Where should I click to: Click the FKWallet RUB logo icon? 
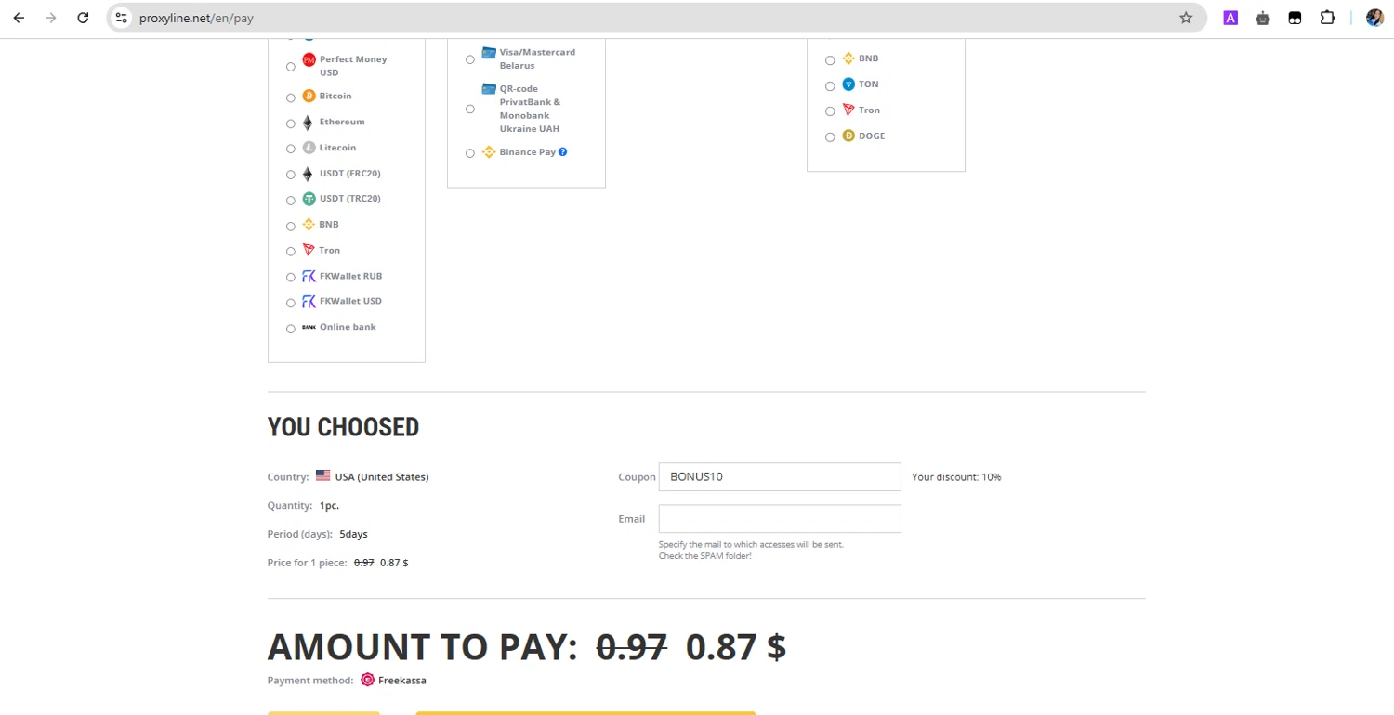(309, 276)
